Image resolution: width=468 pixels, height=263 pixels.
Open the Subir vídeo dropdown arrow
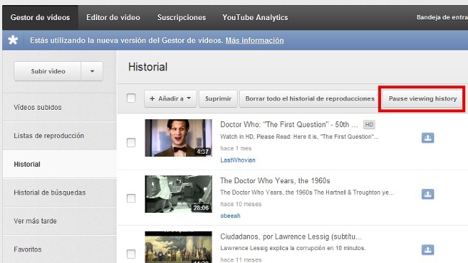92,71
